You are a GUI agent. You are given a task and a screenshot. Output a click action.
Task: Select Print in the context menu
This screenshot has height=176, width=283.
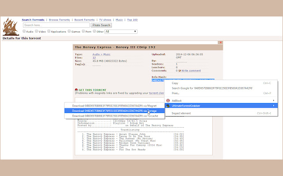click(x=221, y=93)
